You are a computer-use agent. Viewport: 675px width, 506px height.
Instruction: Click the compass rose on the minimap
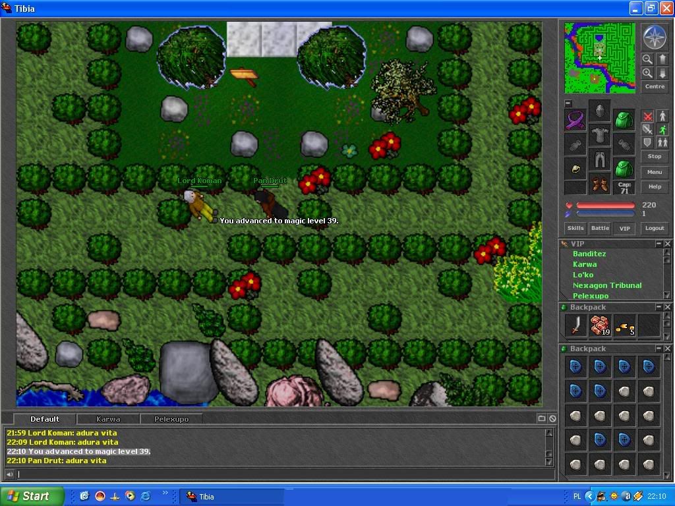(x=655, y=37)
